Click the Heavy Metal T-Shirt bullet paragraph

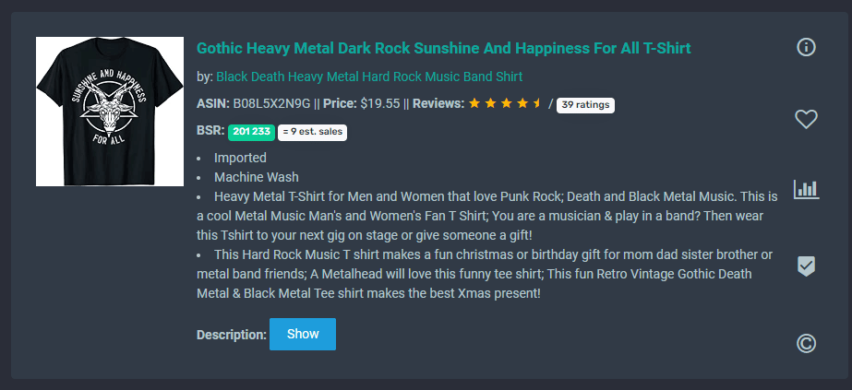point(487,216)
